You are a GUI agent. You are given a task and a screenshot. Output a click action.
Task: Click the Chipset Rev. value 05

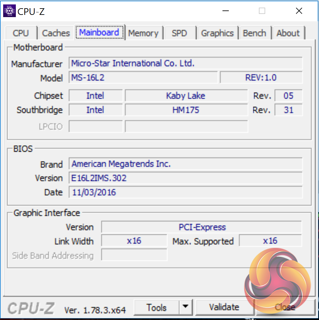pos(288,96)
